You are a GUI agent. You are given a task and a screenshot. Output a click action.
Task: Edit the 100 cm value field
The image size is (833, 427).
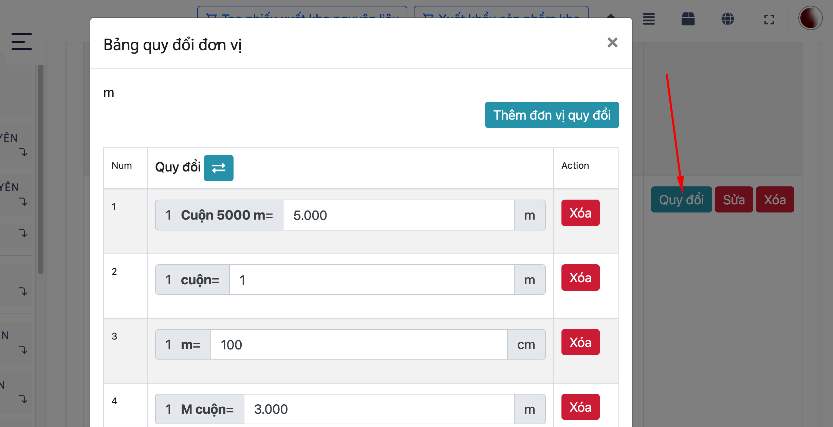(x=359, y=345)
